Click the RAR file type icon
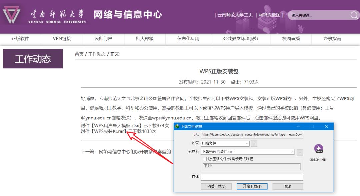Screen dimensions: 360x196 click(318, 149)
